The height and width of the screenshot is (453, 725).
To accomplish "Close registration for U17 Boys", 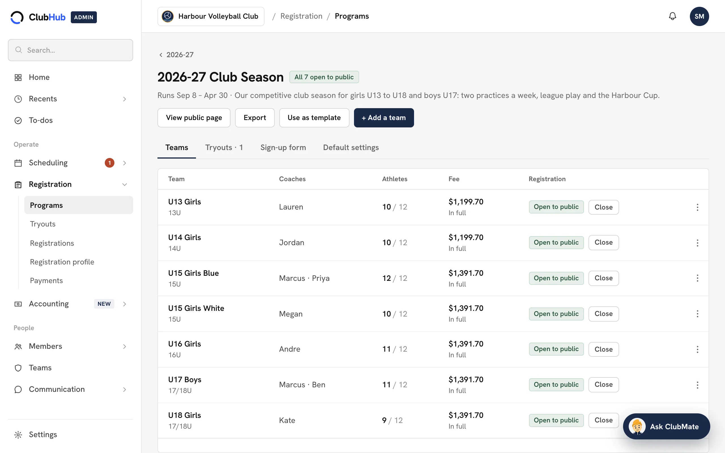I will tap(604, 385).
